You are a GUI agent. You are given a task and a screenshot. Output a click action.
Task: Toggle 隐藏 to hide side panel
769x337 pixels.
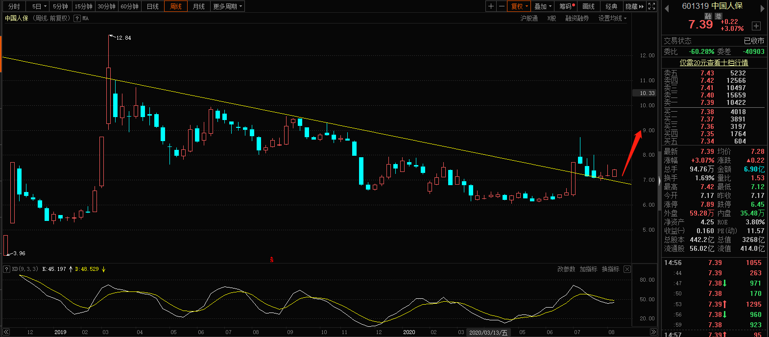634,6
